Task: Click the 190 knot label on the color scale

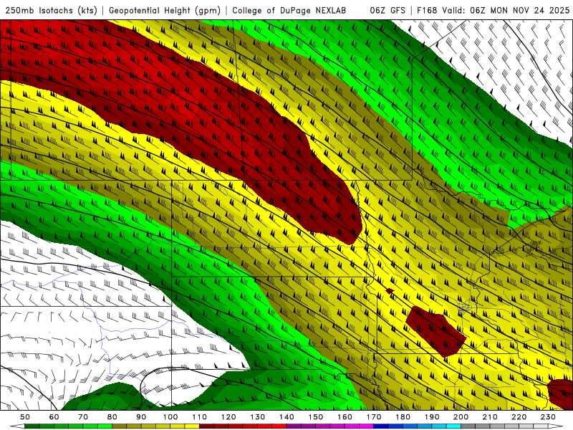Action: [432, 417]
